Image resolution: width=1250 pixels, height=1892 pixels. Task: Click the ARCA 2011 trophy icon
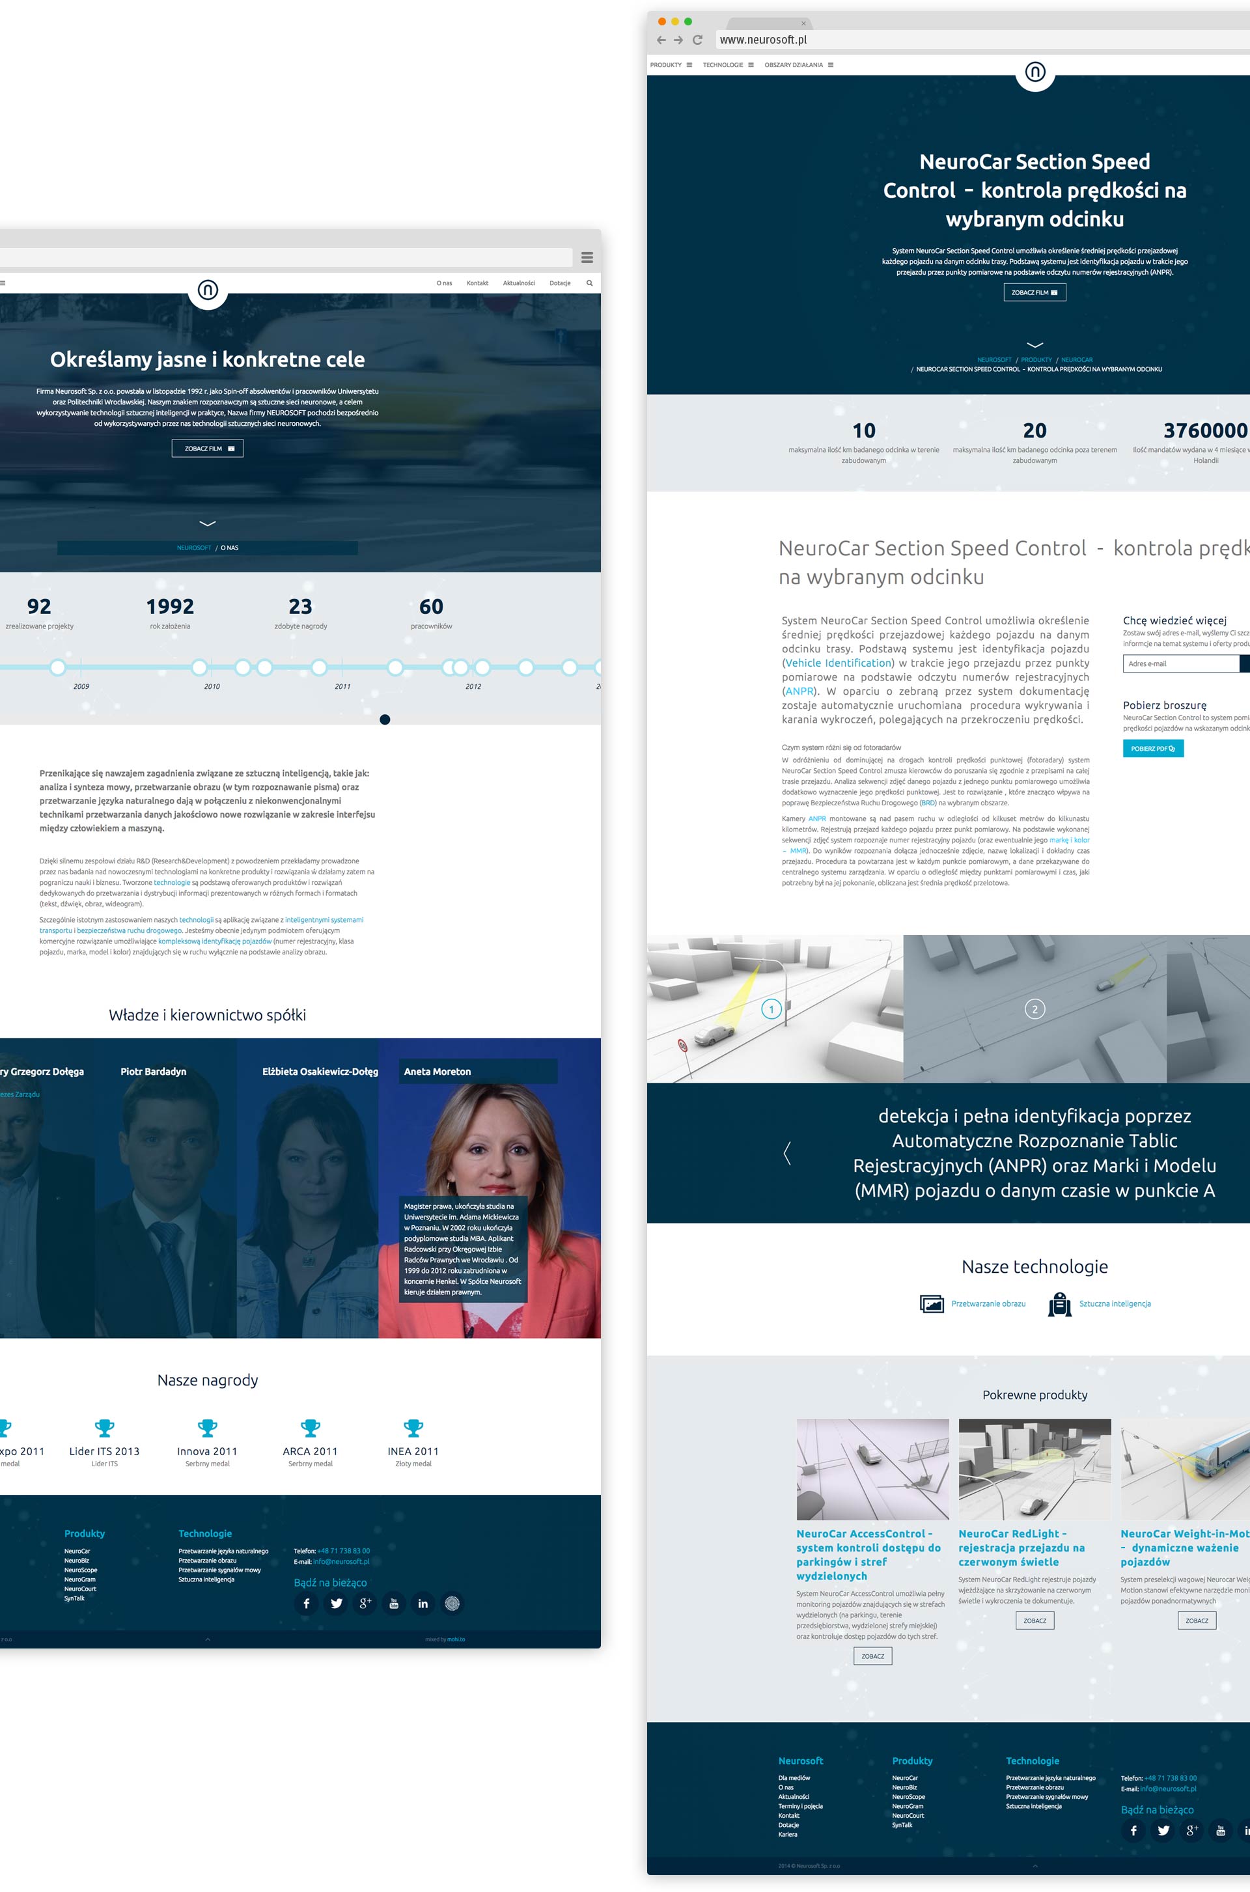coord(310,1427)
